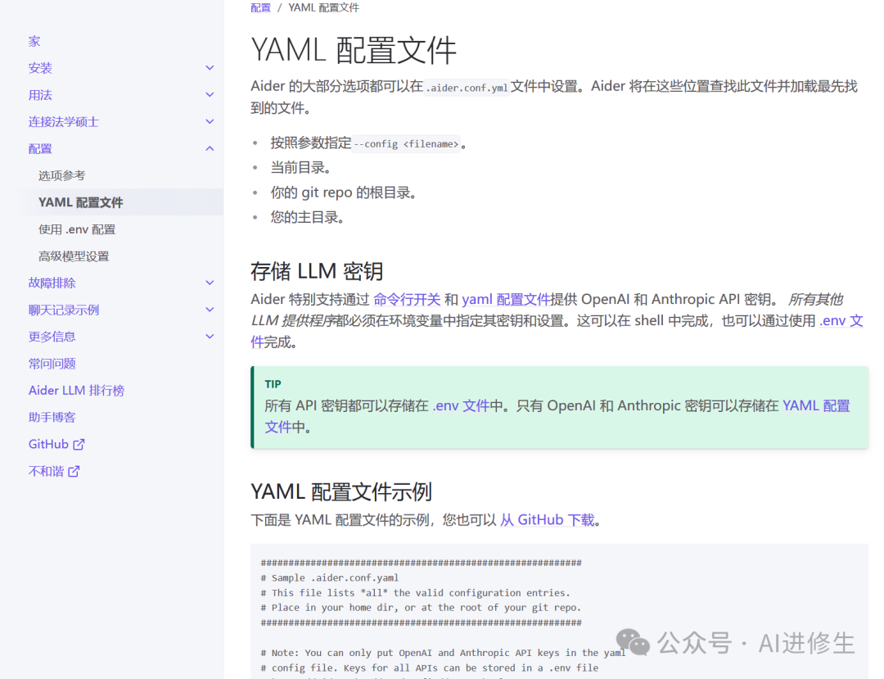Open the 更多信息 sidebar section
The height and width of the screenshot is (679, 884).
tap(52, 337)
